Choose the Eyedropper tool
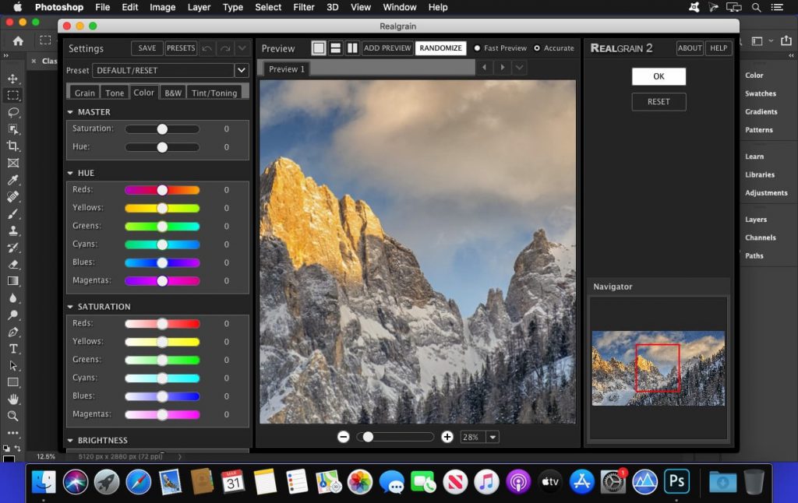798x503 pixels. [x=13, y=180]
